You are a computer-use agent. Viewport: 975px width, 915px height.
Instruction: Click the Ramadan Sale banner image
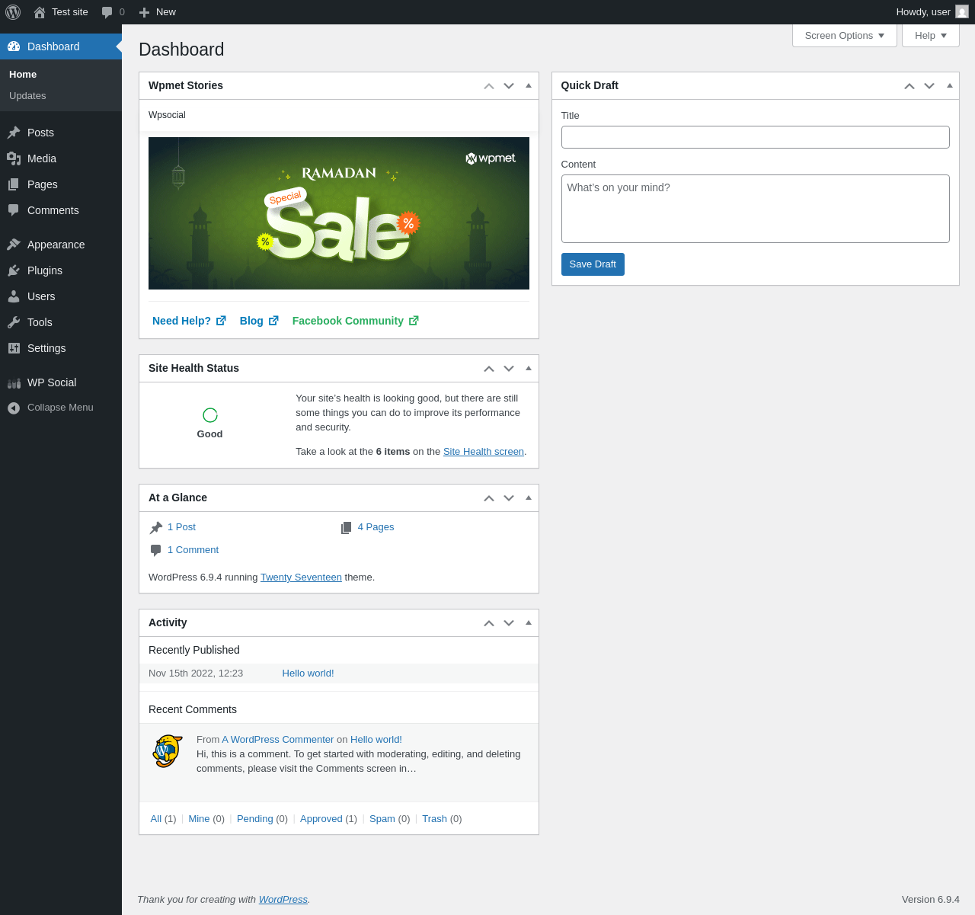[339, 213]
